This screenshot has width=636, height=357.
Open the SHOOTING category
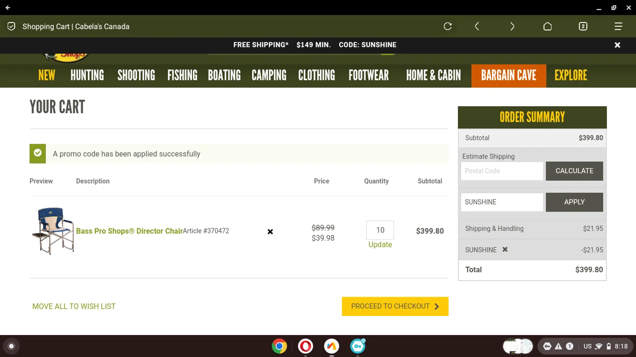(136, 75)
